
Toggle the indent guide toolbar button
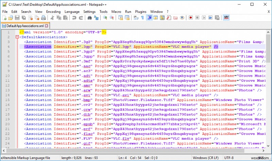point(149,18)
